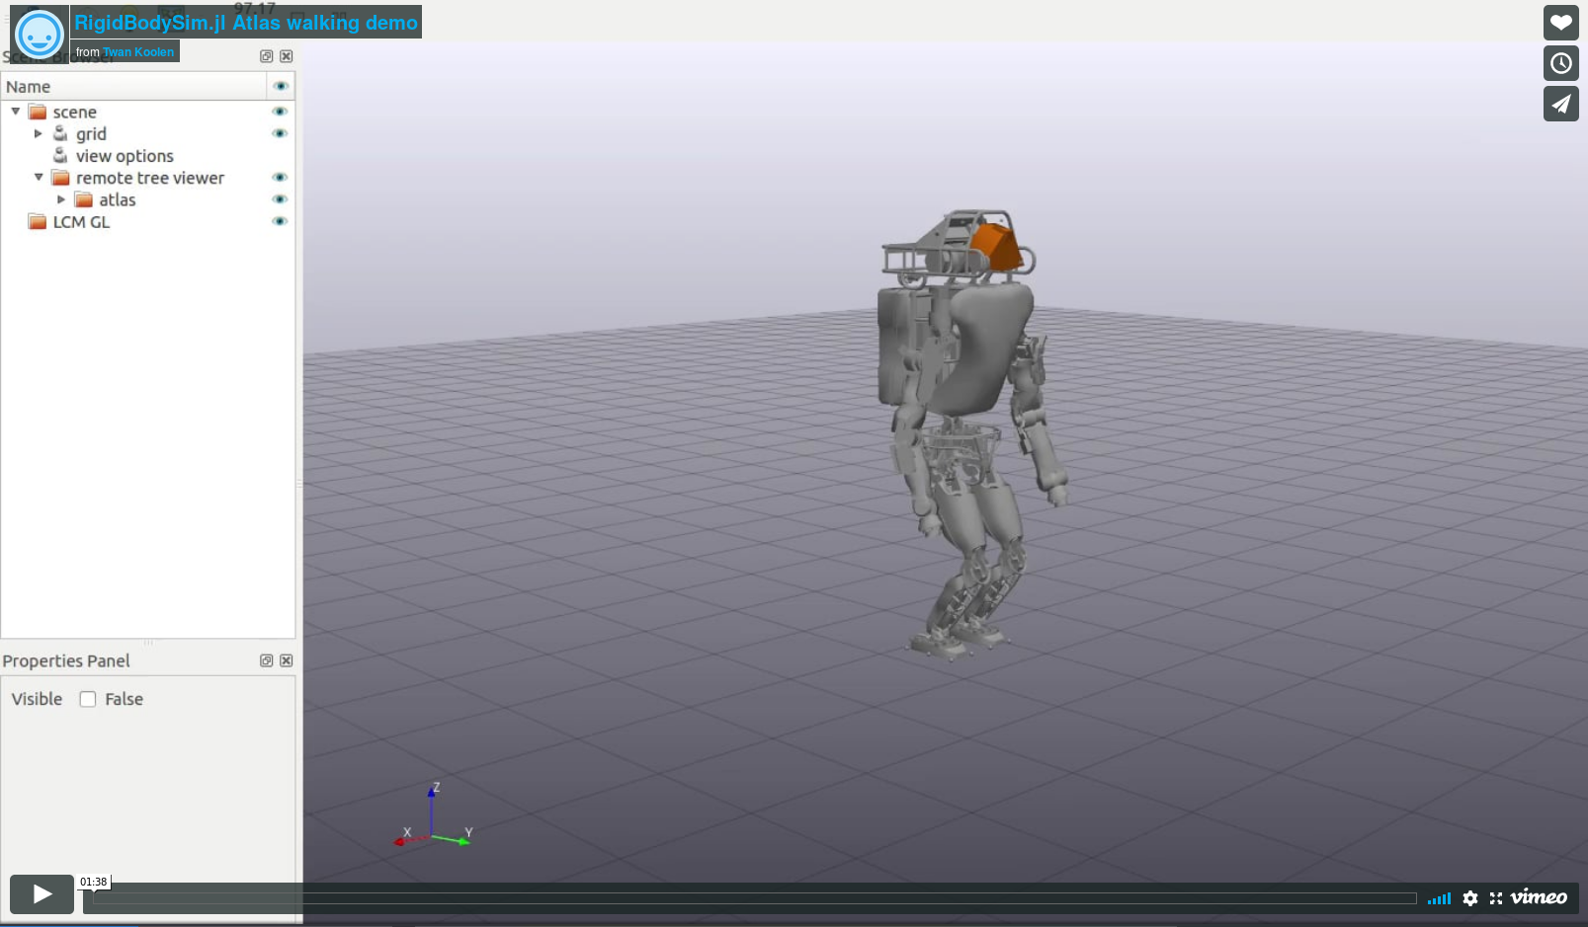The height and width of the screenshot is (927, 1588).
Task: Collapse the scene tree node
Action: coord(16,112)
